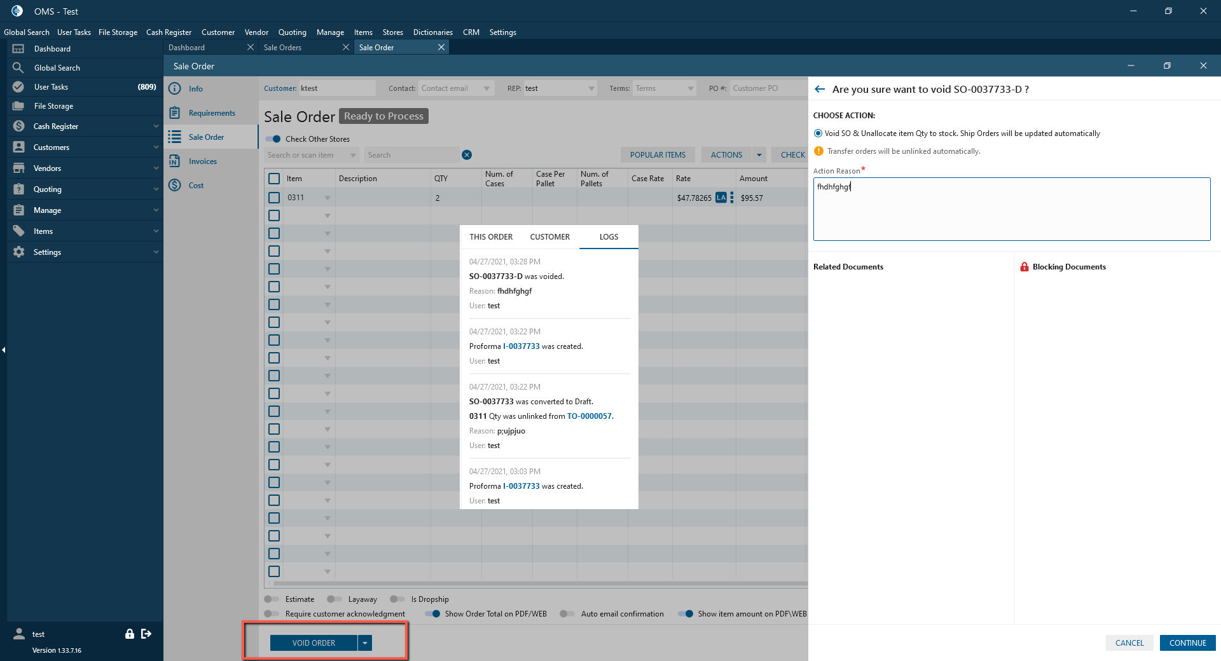
Task: Switch to the CUSTOMER tab
Action: (x=550, y=237)
